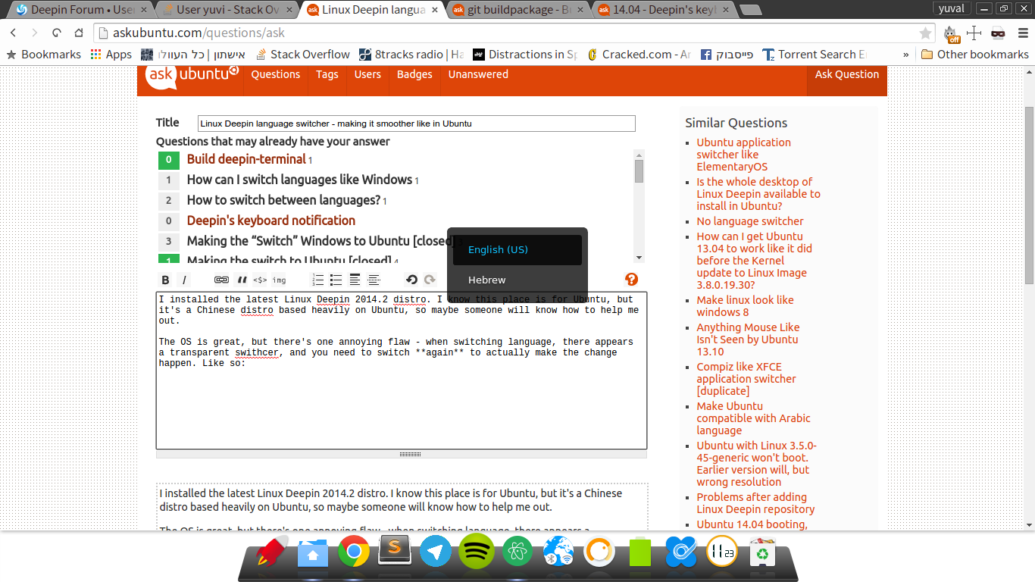Open the file manager in the dock
1035x582 pixels.
click(x=312, y=554)
